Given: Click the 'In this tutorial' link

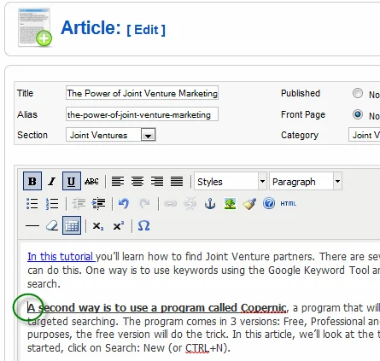Looking at the screenshot, I should [x=61, y=257].
